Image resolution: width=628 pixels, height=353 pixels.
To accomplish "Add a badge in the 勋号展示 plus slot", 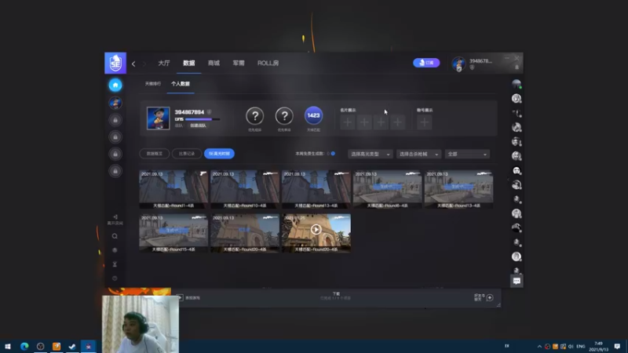I will pos(424,122).
